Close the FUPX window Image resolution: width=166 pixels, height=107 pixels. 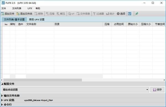(x=161, y=3)
